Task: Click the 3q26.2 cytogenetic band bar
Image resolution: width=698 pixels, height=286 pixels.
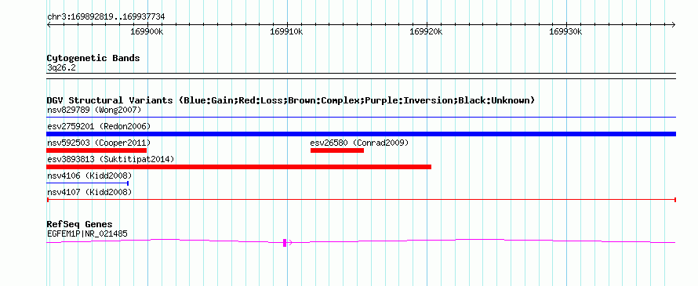Action: 361,76
